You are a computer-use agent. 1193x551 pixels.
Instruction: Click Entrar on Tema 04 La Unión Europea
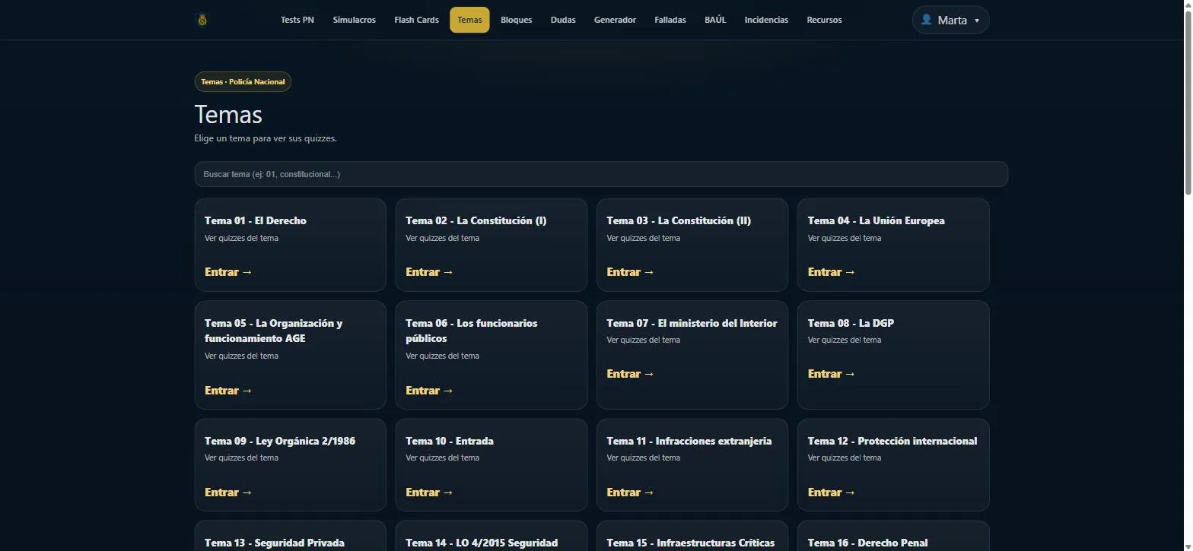click(832, 272)
